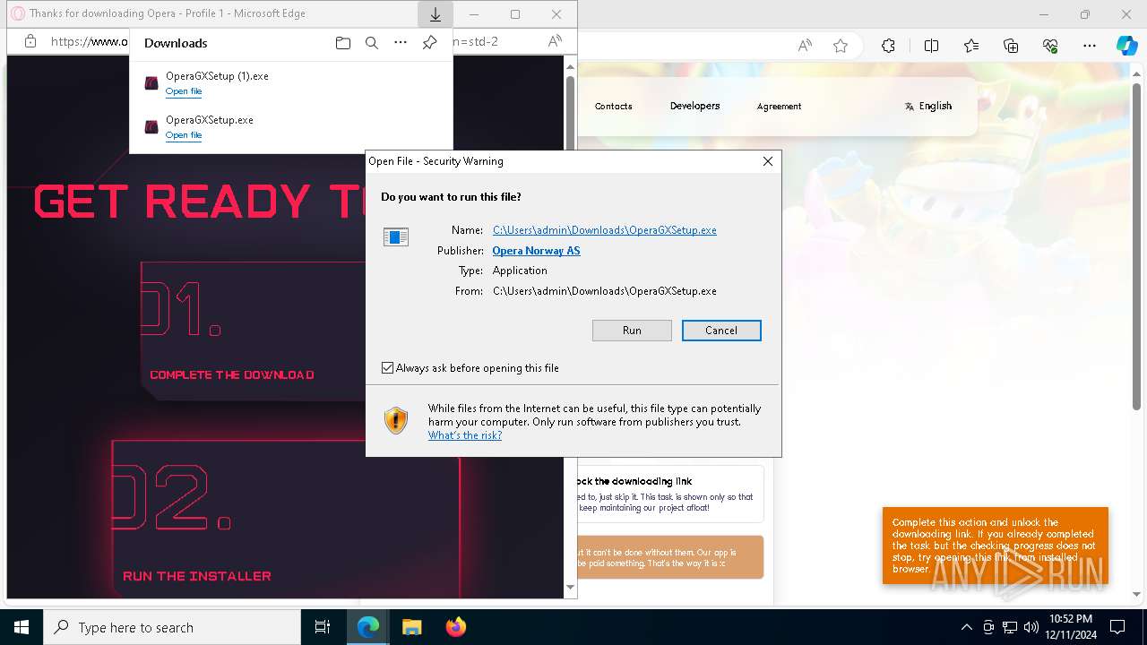1147x645 pixels.
Task: Click the file path Name link
Action: pos(605,230)
